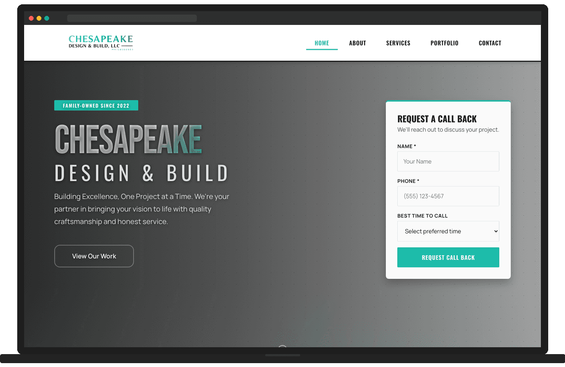Click the window drag handle at the bottom

click(282, 355)
